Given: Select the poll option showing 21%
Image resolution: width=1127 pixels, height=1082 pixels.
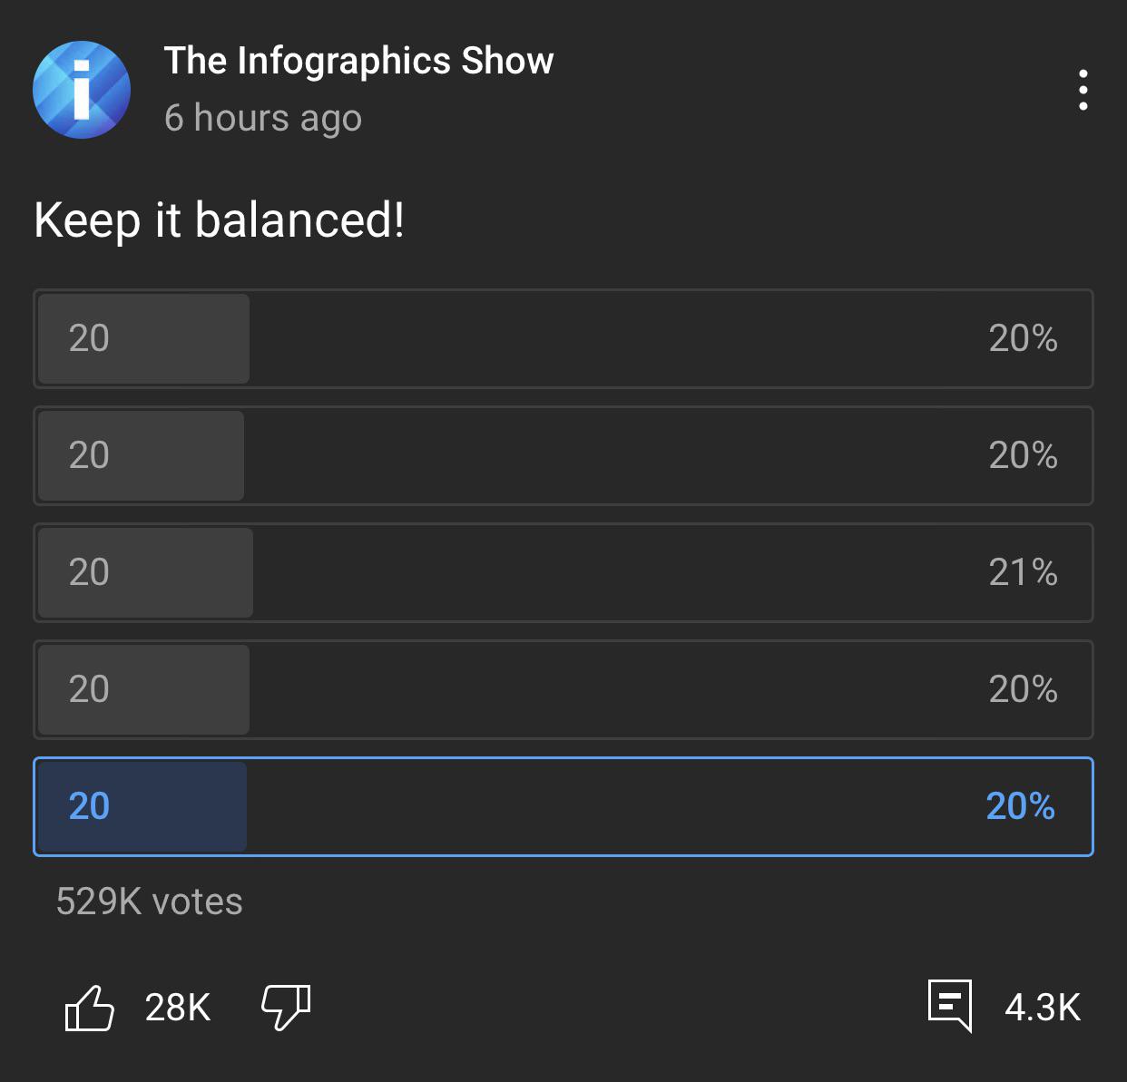Looking at the screenshot, I should (x=563, y=572).
